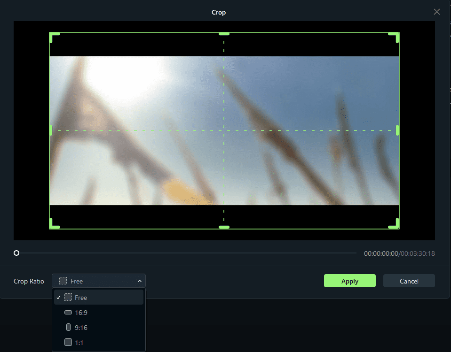Screen dimensions: 451x352
Task: Click the bottom-center crop edge handle
Action: tap(224, 227)
